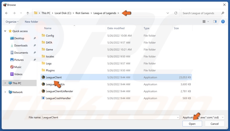Click the pin icon next to Pictures
The width and height of the screenshot is (230, 131).
(35, 60)
